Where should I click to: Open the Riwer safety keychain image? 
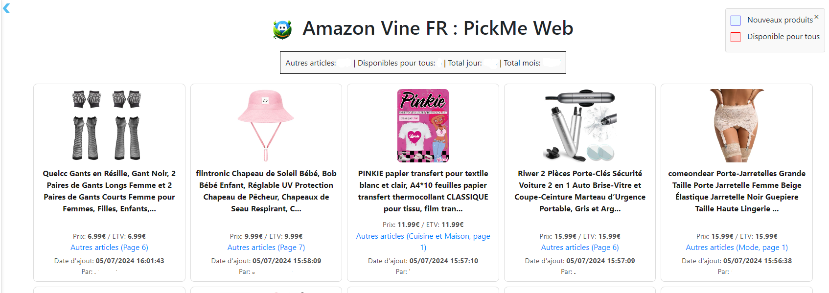coord(580,125)
